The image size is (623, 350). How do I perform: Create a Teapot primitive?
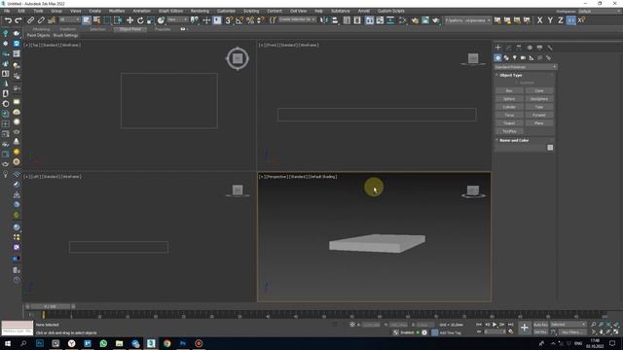pos(509,123)
